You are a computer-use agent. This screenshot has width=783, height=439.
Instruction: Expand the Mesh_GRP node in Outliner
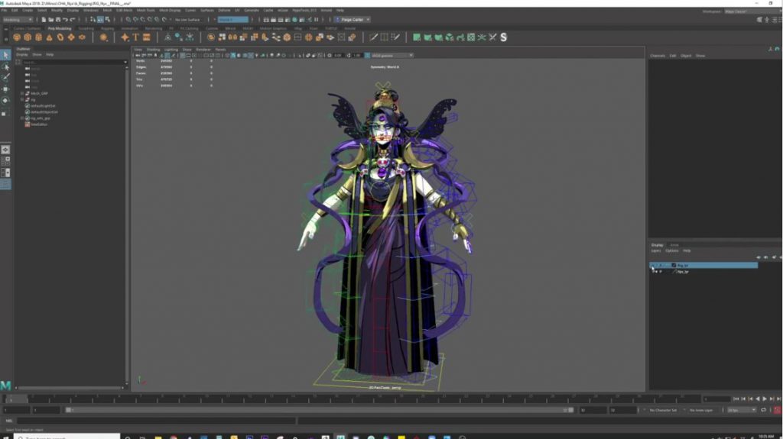tap(22, 93)
